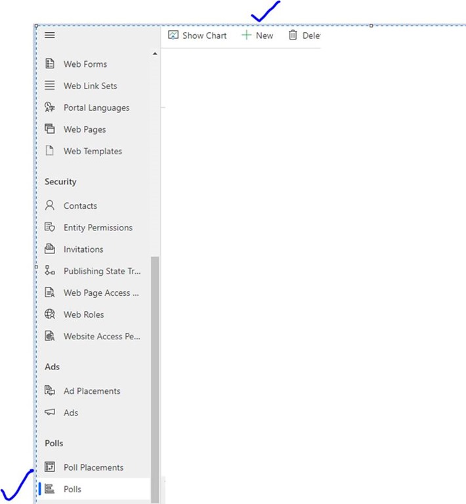Select Polls in the navigation
The height and width of the screenshot is (504, 466).
pyautogui.click(x=72, y=489)
